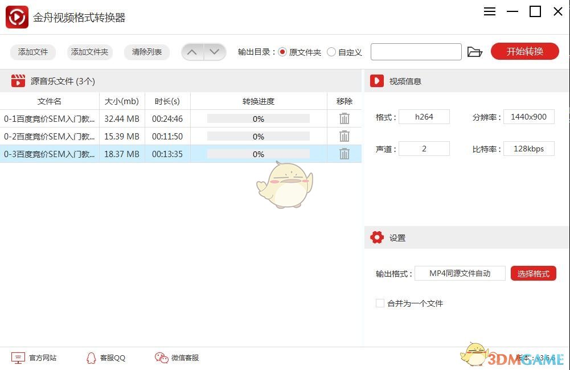Click the trash icon for 0-1百度竞价SEM入门教 file

tap(345, 118)
